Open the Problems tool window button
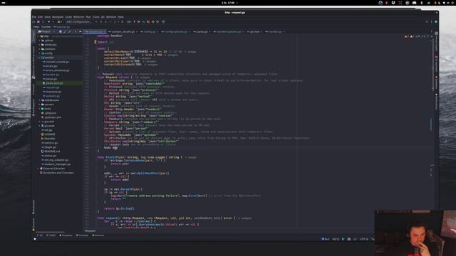Viewport: 456px width, 256px height. click(x=66, y=235)
